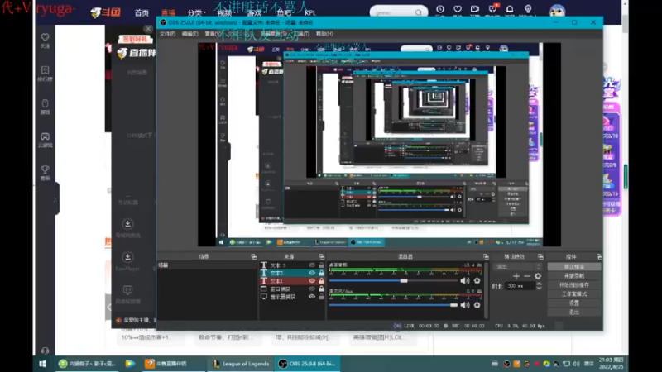Toggle visibility of 显示器捕获 source
Screen dimensions: 662x372
312,297
